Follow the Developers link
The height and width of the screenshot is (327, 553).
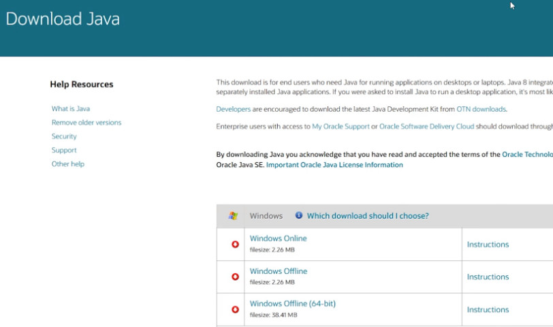pos(234,109)
